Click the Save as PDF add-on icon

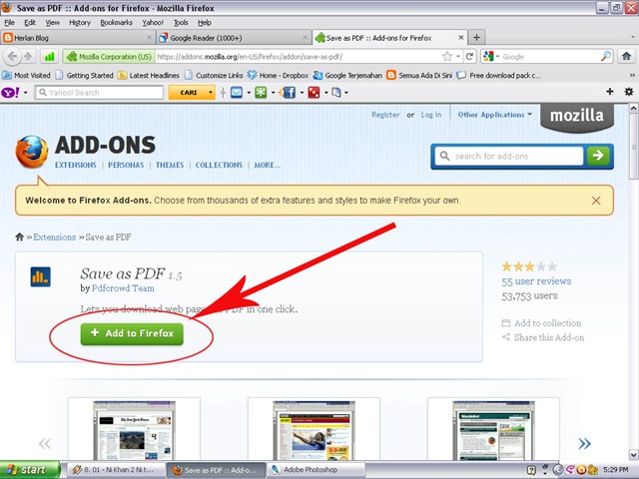tap(40, 277)
